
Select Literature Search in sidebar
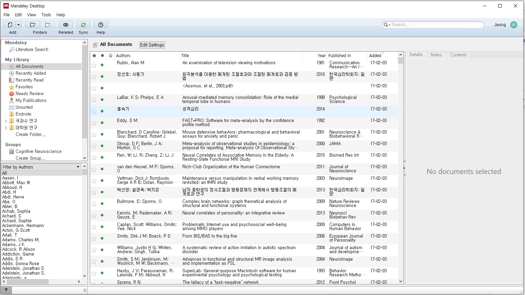pyautogui.click(x=32, y=50)
